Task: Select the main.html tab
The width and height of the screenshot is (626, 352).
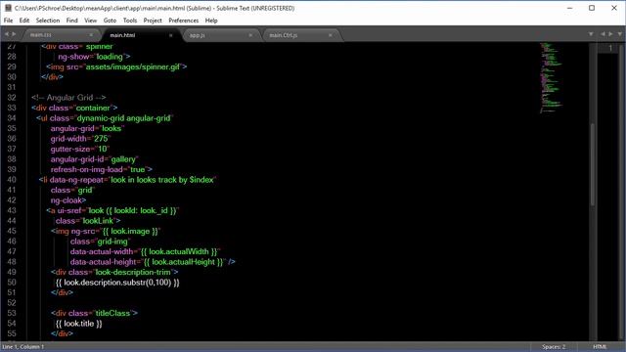Action: [140, 35]
